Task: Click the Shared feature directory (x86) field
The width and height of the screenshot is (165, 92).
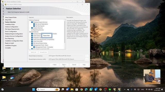Action: tap(67, 59)
